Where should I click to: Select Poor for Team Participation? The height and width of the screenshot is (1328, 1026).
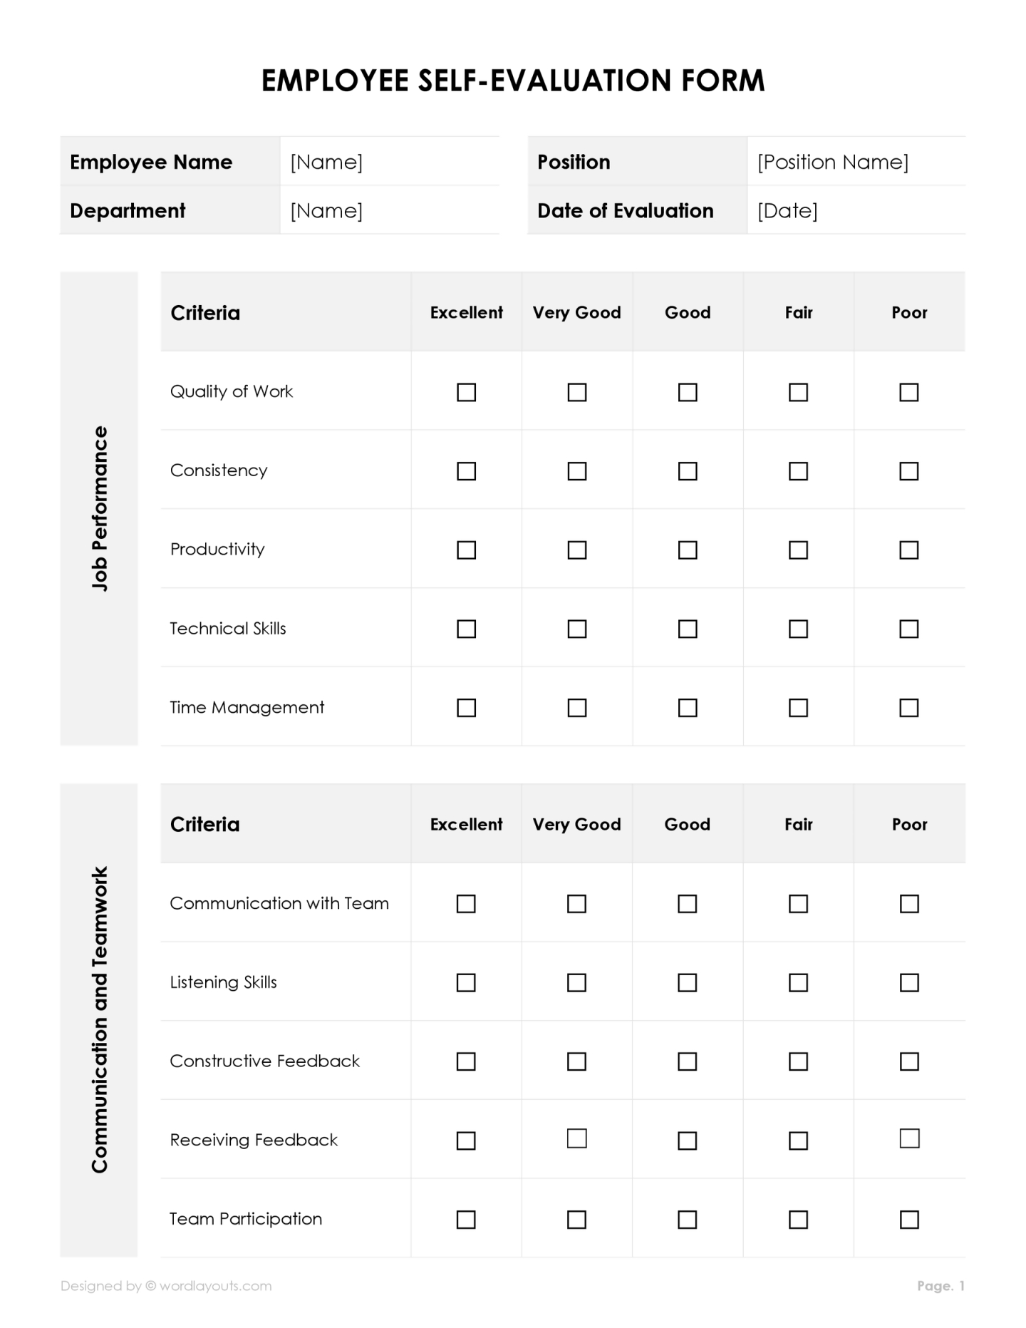click(909, 1220)
